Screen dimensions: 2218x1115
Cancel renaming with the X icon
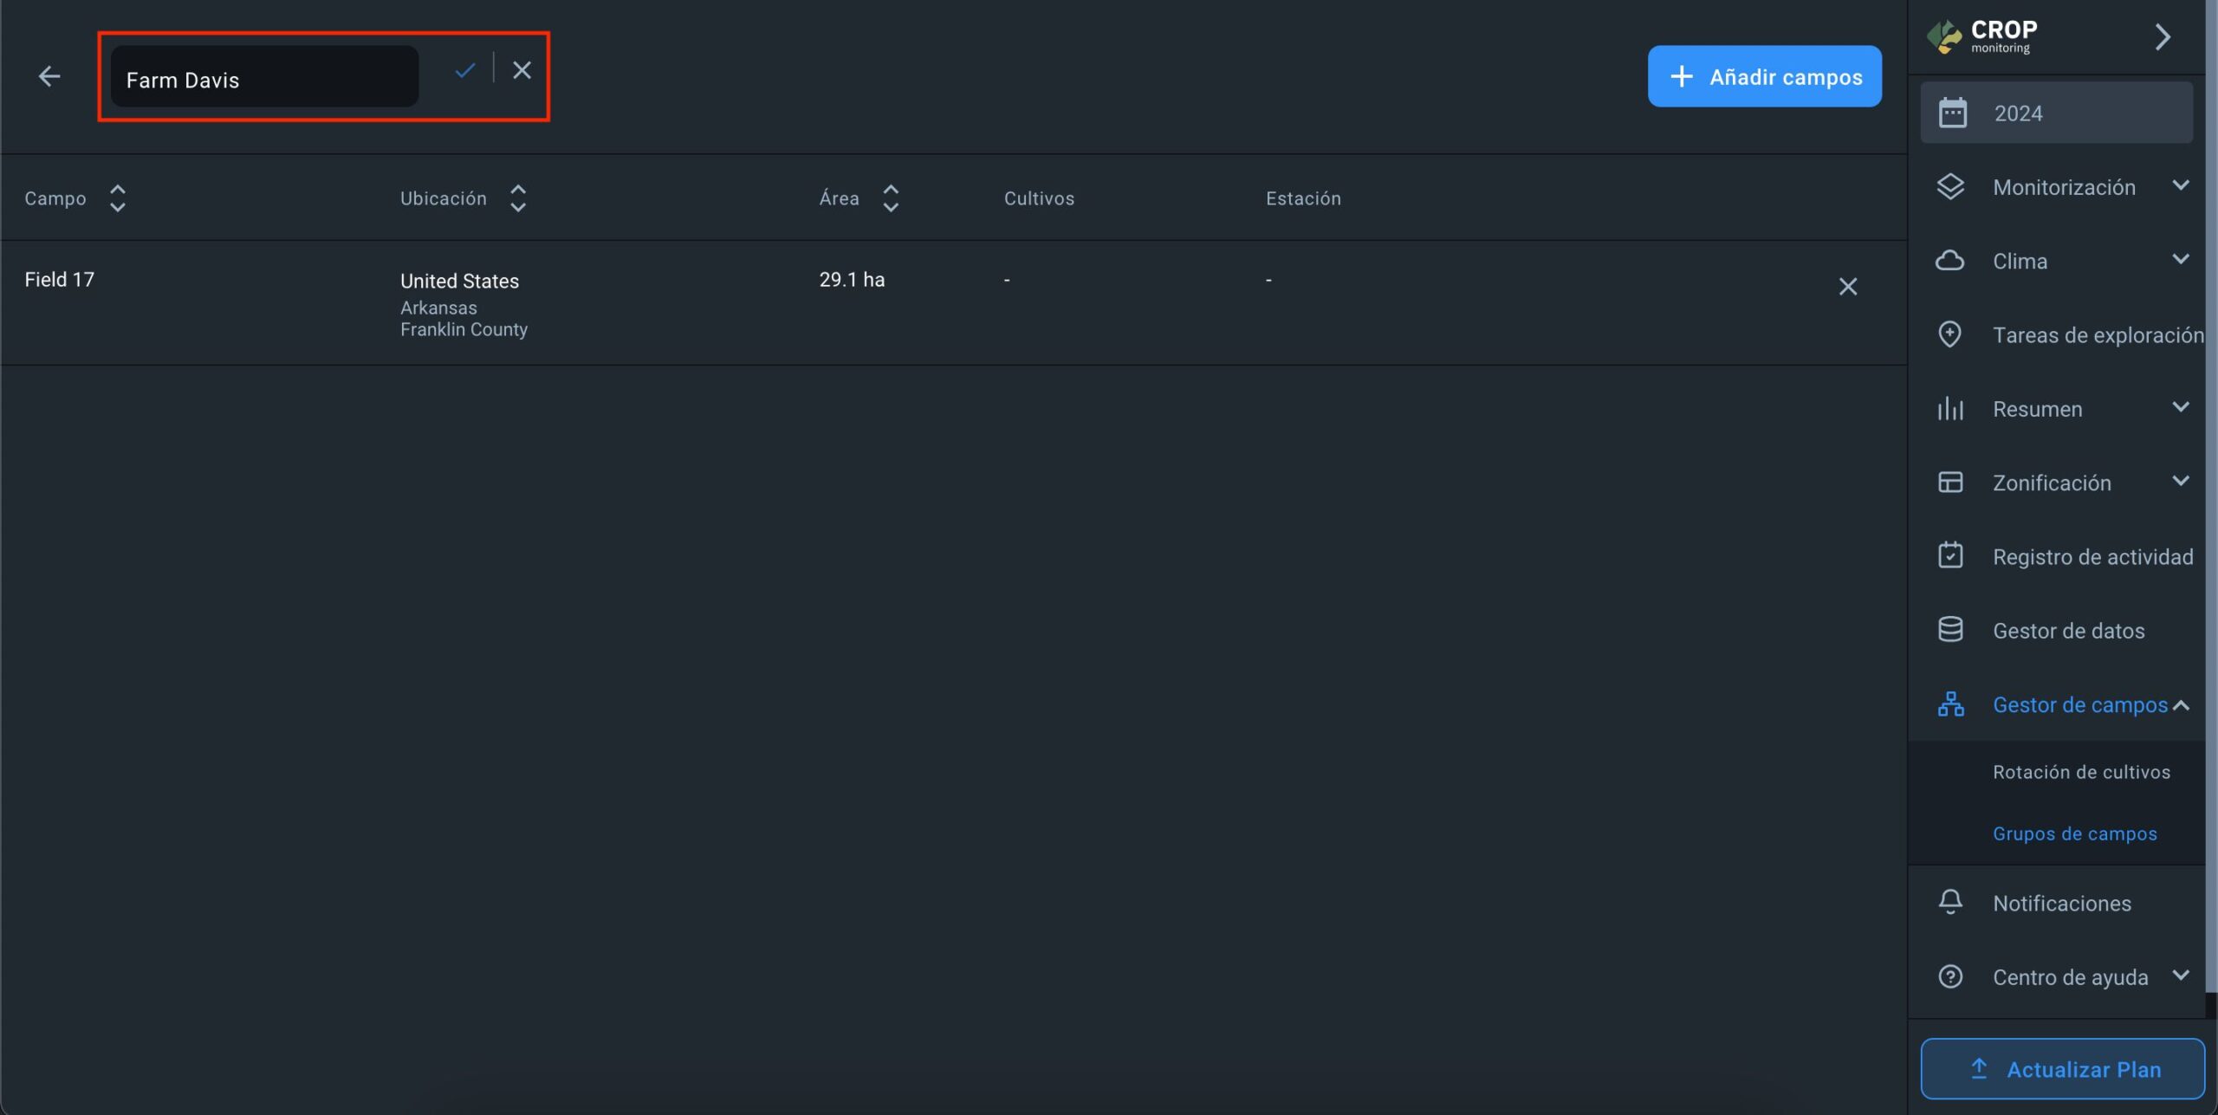522,70
